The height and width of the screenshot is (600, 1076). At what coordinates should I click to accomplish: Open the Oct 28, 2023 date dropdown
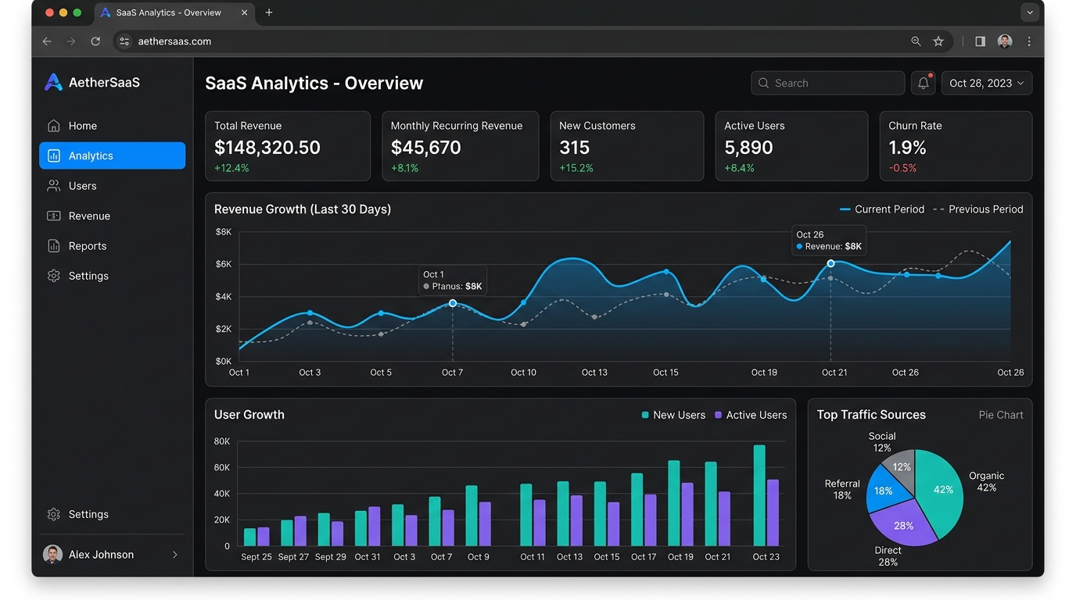point(987,83)
